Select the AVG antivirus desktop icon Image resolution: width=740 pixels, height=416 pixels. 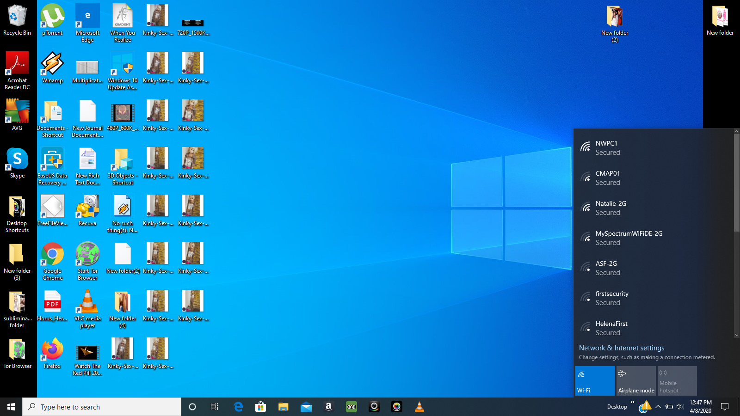(x=17, y=116)
